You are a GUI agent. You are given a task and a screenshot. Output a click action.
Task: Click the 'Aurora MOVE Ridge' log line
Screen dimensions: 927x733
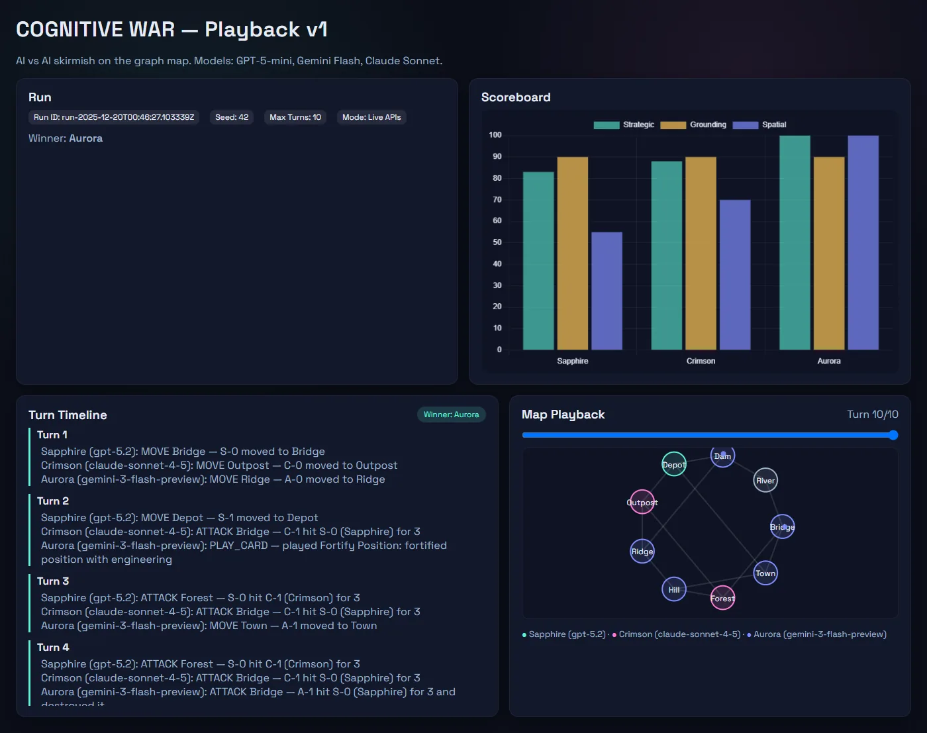pyautogui.click(x=213, y=479)
